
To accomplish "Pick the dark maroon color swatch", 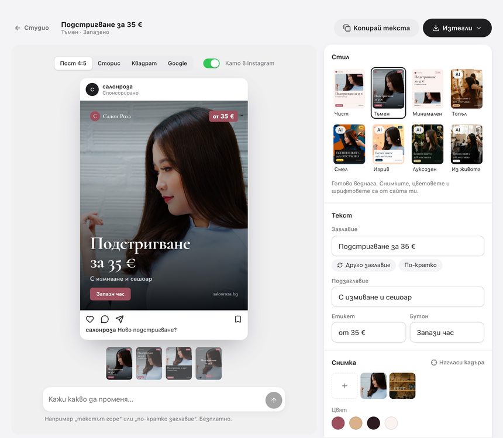I will coord(373,423).
